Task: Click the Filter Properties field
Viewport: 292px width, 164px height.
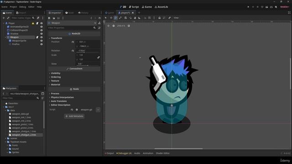Action: point(72,28)
